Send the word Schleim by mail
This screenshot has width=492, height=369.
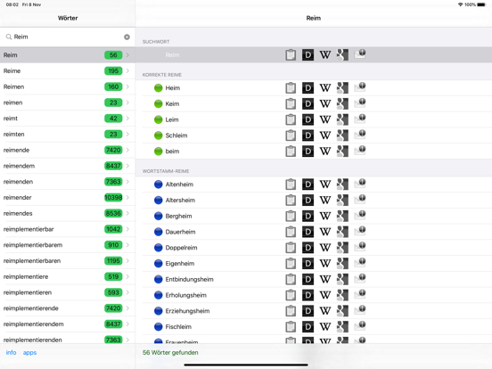click(x=360, y=135)
